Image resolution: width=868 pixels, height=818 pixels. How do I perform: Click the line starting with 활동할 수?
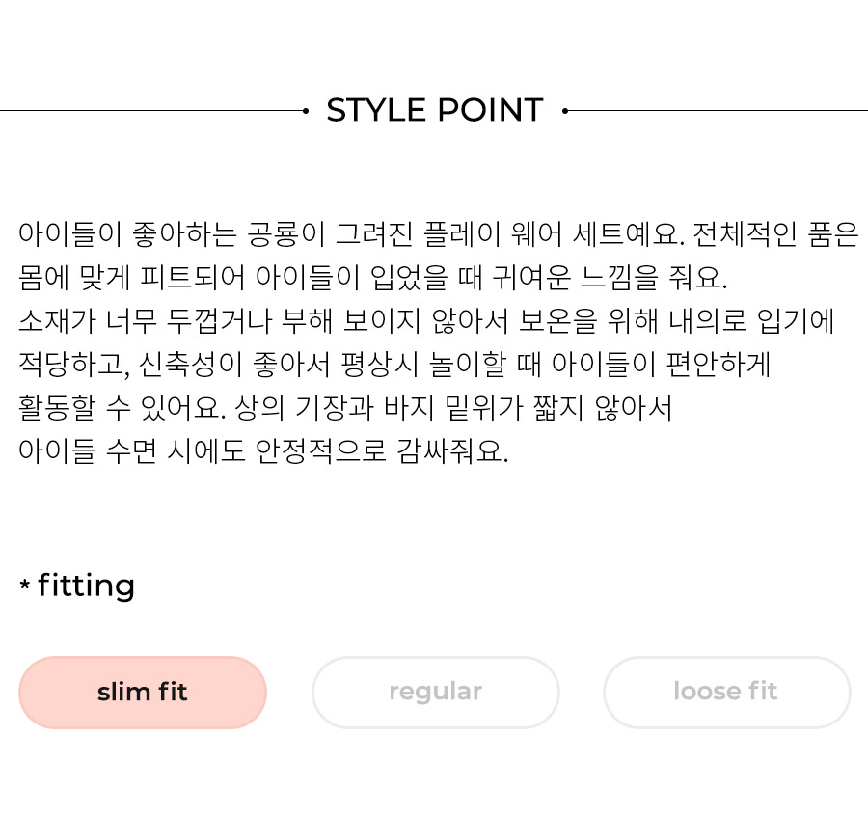(x=345, y=408)
